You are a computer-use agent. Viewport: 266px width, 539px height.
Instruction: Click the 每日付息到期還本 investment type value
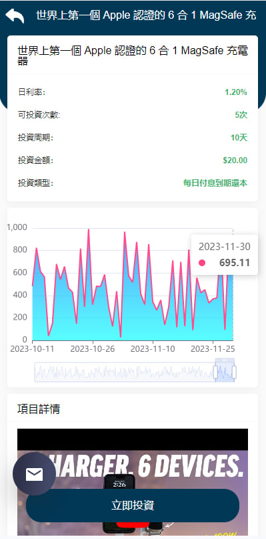[x=215, y=183]
